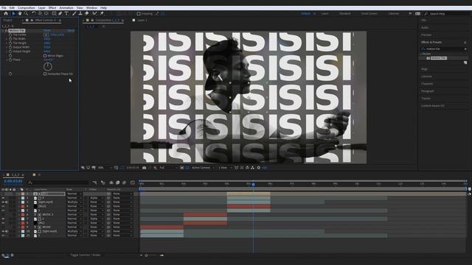This screenshot has height=265, width=472.
Task: Expand the Tile Width property twirl
Action: point(7,39)
